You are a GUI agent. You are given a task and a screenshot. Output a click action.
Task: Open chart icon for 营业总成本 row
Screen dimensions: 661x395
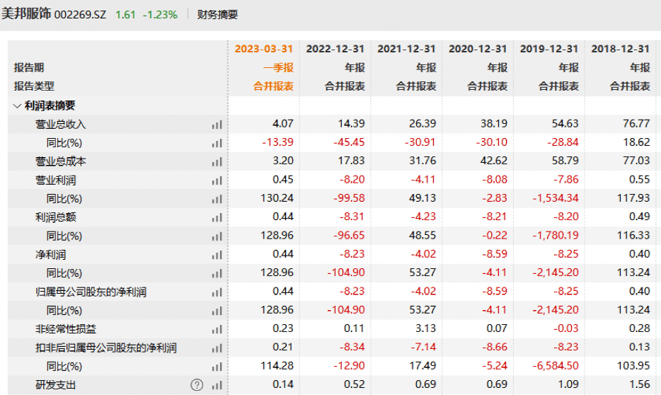click(x=217, y=161)
